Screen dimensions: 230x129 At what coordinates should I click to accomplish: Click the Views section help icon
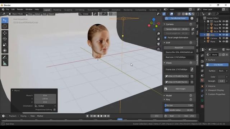(x=191, y=63)
